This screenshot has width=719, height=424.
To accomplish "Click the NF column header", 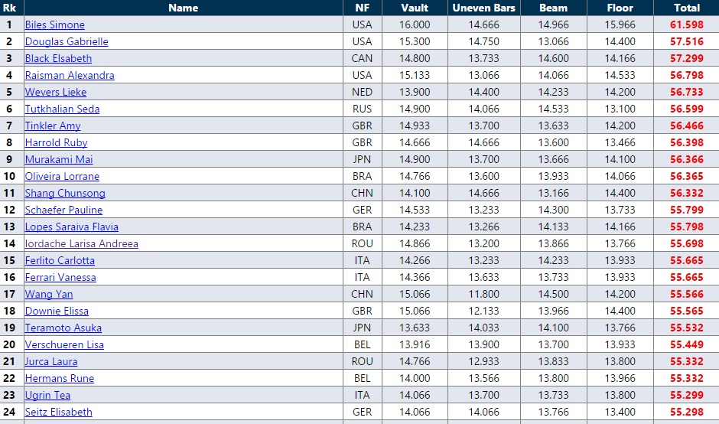I will click(362, 8).
